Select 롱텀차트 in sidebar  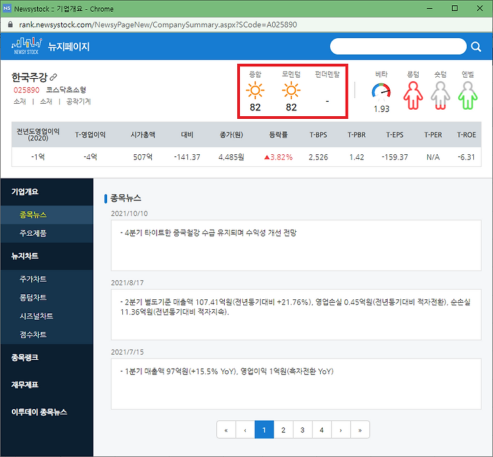pos(47,297)
